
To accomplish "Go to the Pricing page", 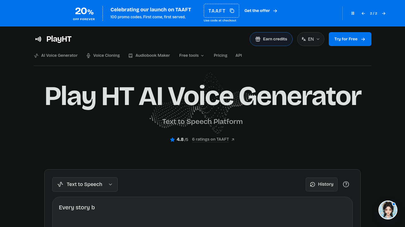I will (221, 55).
